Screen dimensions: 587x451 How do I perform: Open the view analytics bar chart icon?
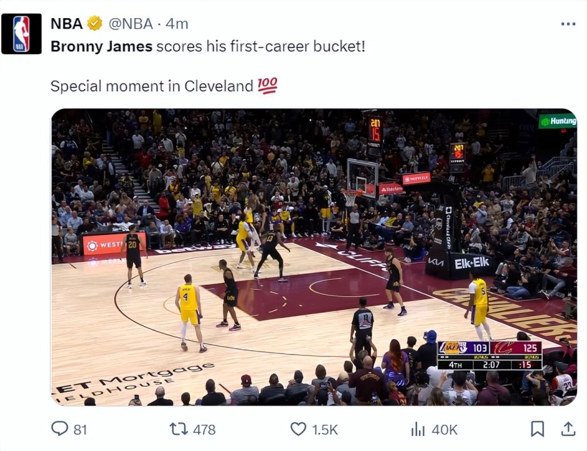tap(418, 429)
